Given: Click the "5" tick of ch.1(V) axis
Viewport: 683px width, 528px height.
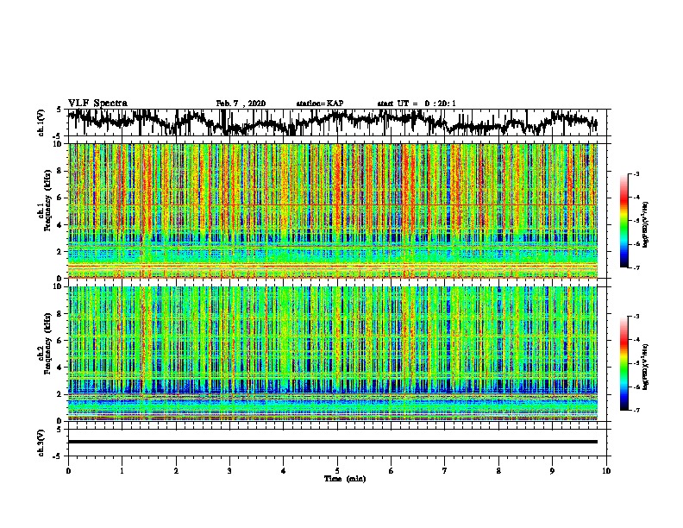Looking at the screenshot, I should [x=59, y=110].
